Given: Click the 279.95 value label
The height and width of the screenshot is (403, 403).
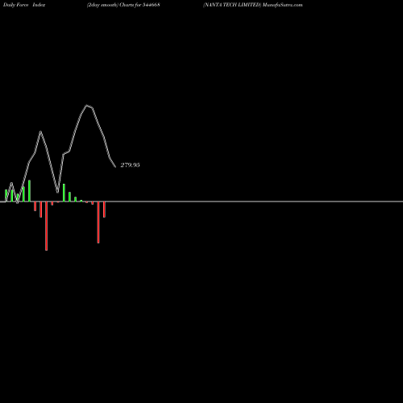Looking at the screenshot, I should point(130,165).
